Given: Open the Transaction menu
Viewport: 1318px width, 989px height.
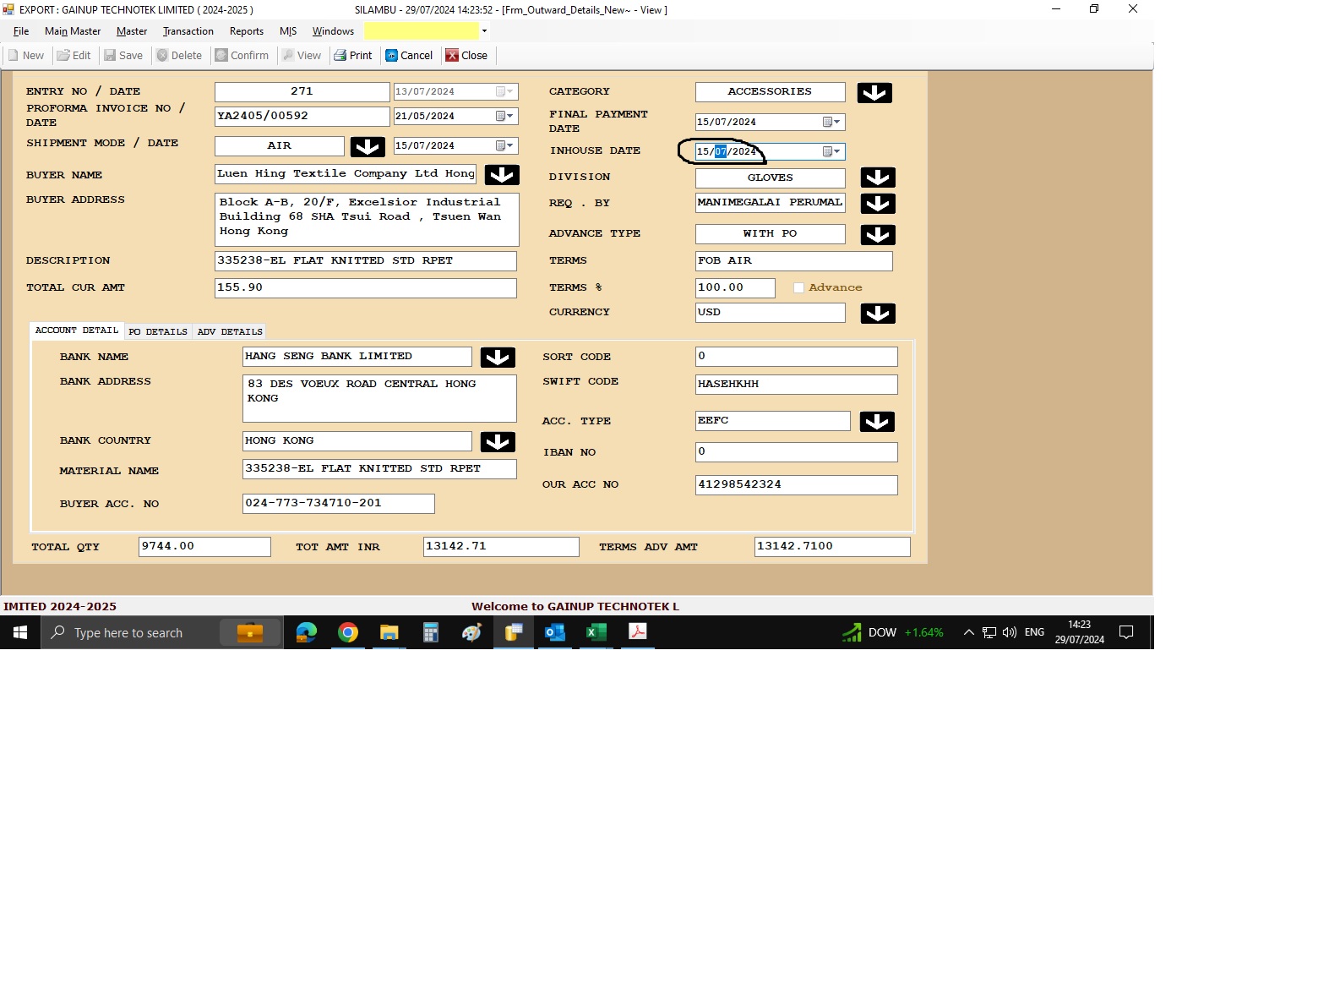Looking at the screenshot, I should (x=188, y=31).
